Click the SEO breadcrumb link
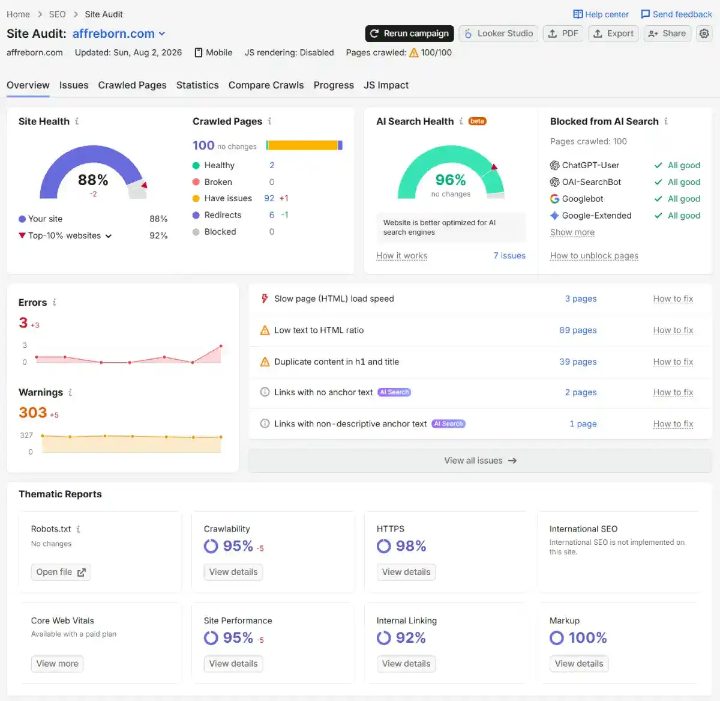This screenshot has height=701, width=720. pos(58,14)
